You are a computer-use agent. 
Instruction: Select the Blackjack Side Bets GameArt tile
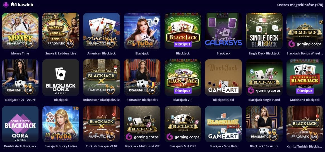click(223, 124)
